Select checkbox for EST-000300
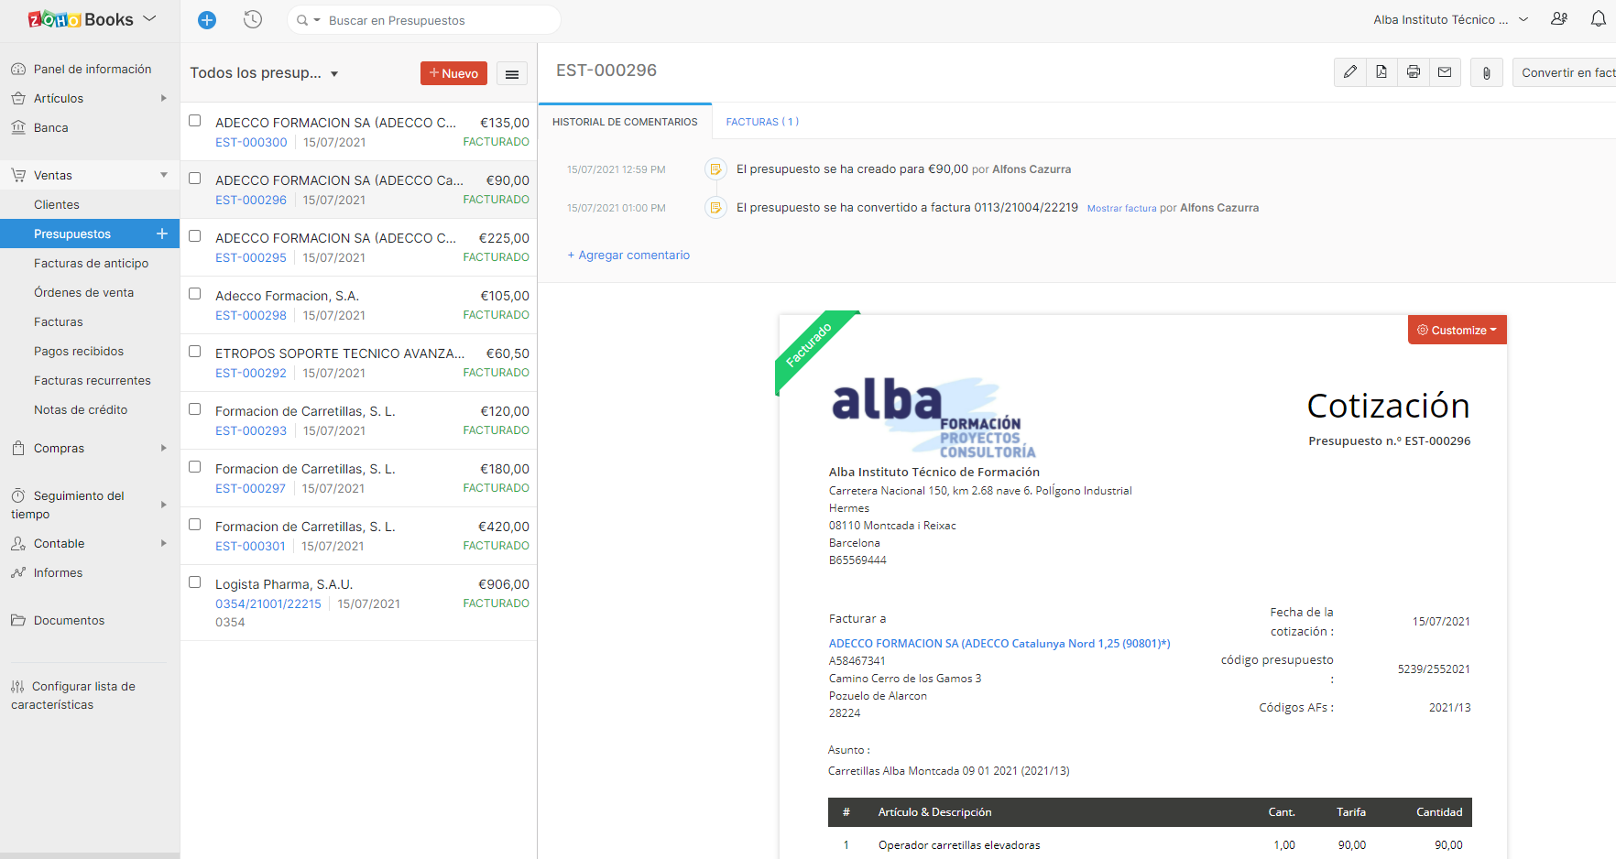This screenshot has height=859, width=1616. (x=194, y=121)
